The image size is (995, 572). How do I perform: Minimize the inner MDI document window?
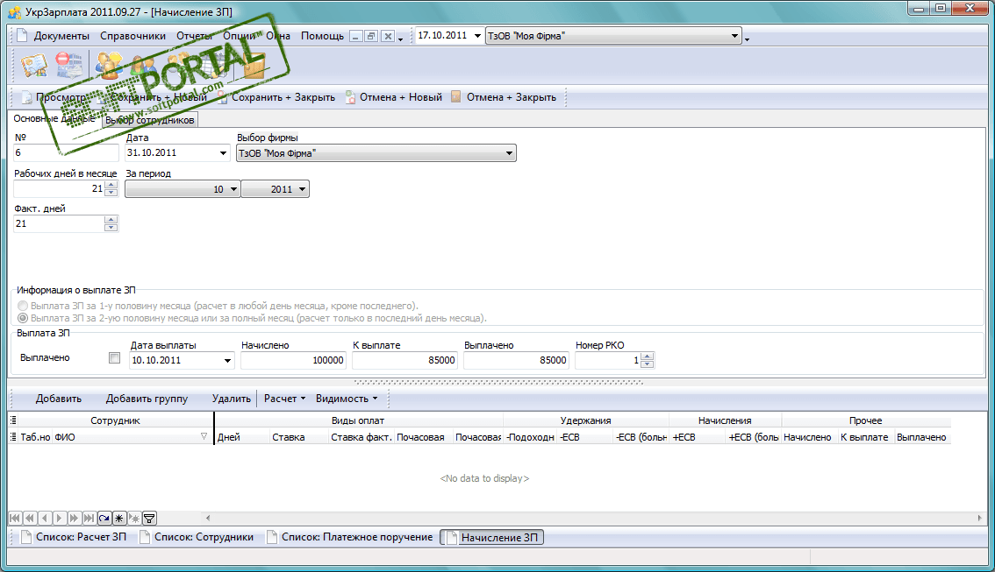(356, 36)
